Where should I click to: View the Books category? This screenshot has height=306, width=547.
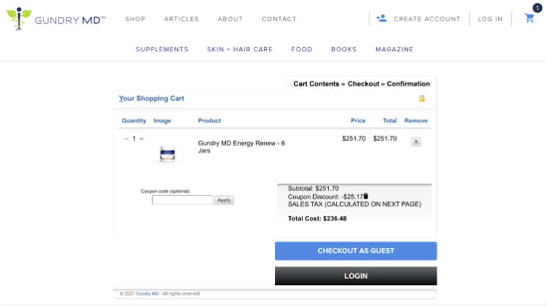(344, 49)
